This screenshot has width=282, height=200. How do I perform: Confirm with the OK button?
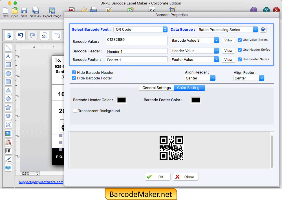[x=158, y=177]
